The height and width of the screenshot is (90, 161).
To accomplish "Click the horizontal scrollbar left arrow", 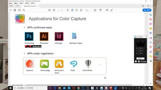I will (x=25, y=85).
